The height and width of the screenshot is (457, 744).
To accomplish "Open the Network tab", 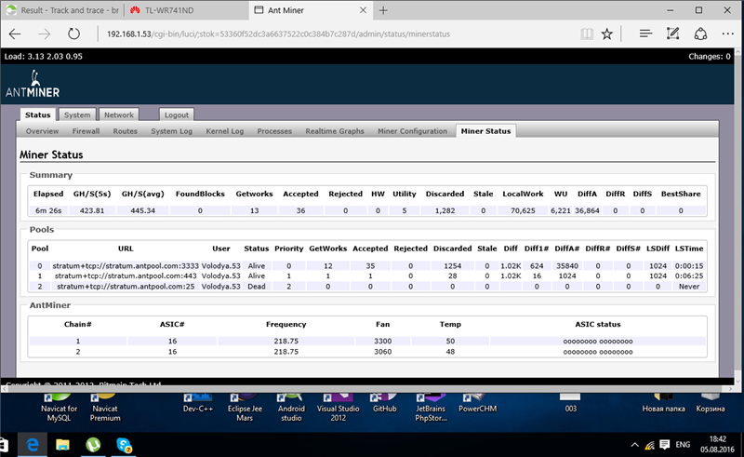I will pyautogui.click(x=118, y=115).
